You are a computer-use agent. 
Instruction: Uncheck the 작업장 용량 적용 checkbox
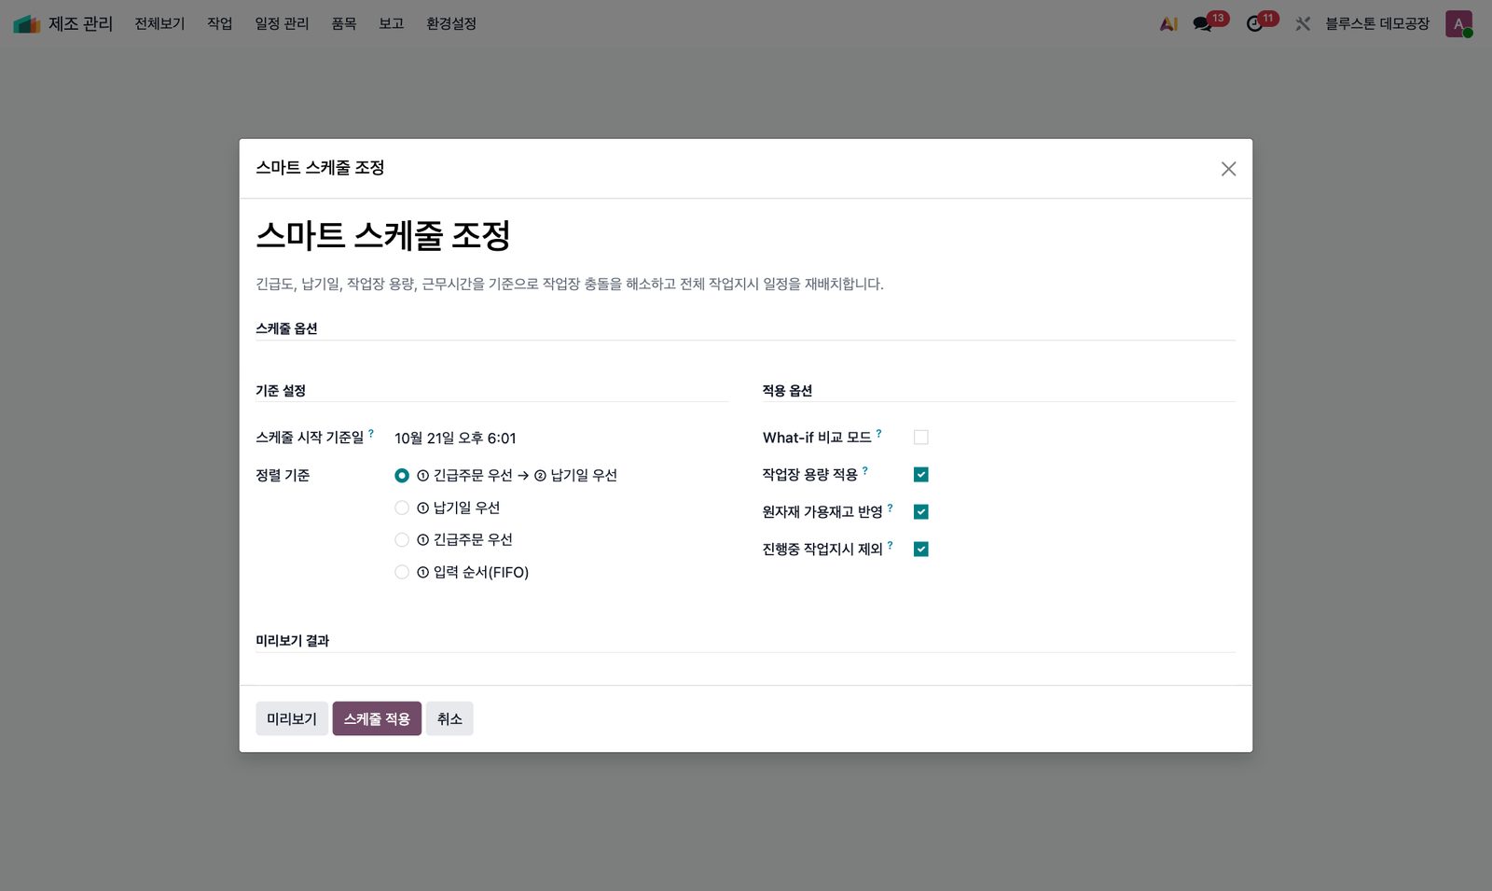pyautogui.click(x=921, y=475)
